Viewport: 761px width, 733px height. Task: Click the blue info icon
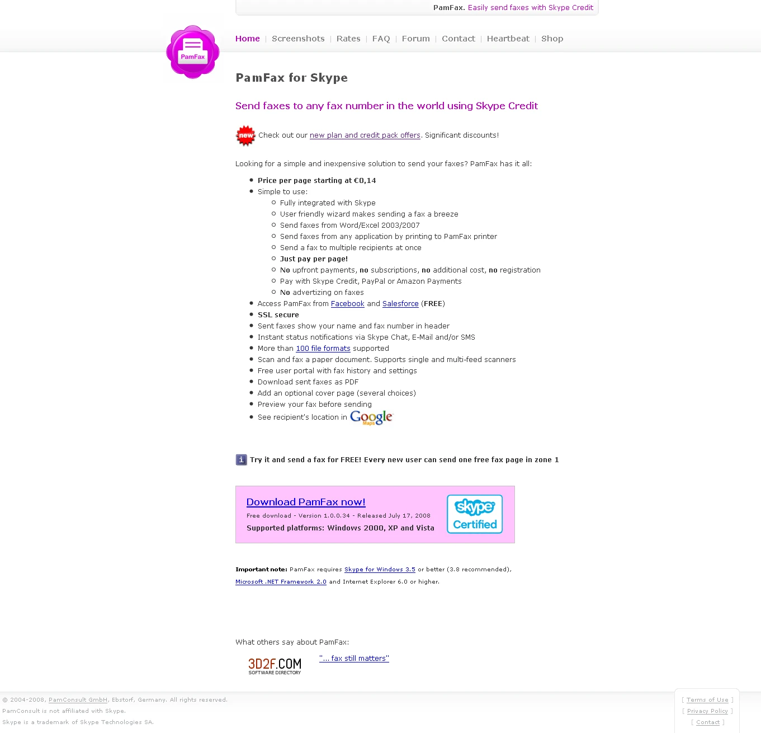(x=241, y=460)
